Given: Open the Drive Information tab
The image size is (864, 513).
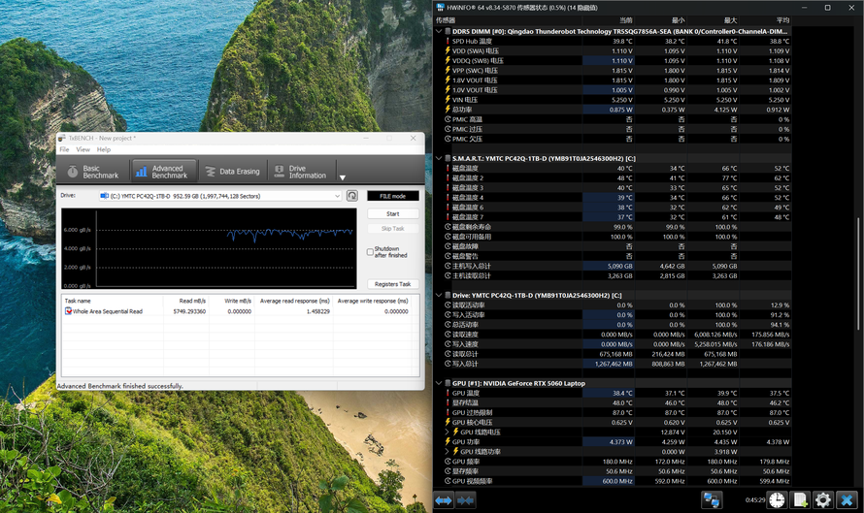Looking at the screenshot, I should tap(301, 172).
